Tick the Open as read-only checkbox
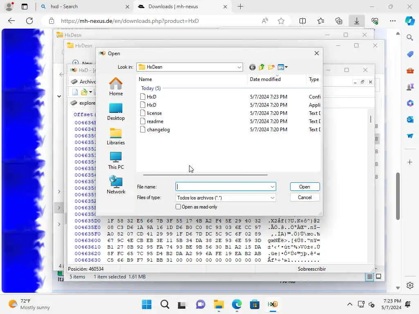419x314 pixels. 178,207
